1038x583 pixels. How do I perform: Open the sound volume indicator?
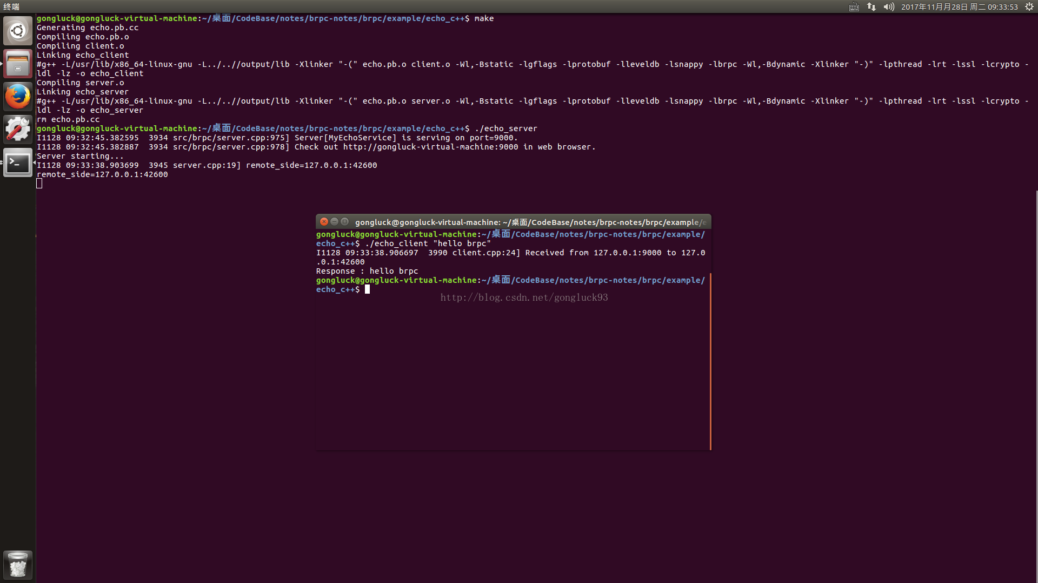click(x=889, y=7)
